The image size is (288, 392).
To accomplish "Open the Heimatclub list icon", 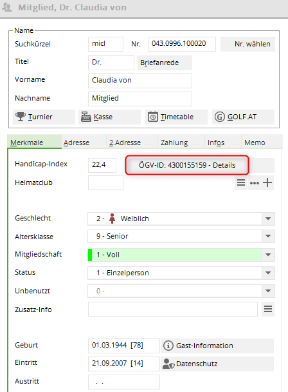I will coord(241,182).
